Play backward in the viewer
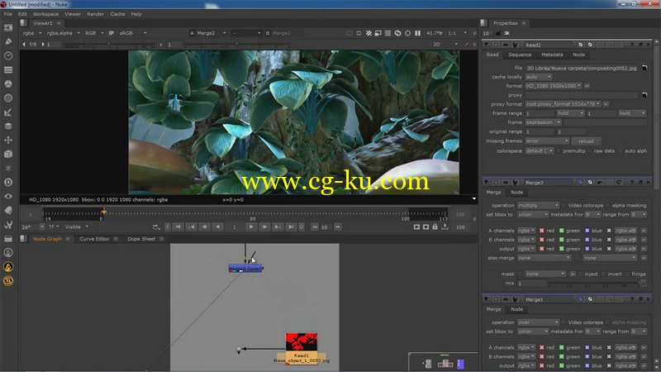This screenshot has height=372, width=661. click(218, 227)
